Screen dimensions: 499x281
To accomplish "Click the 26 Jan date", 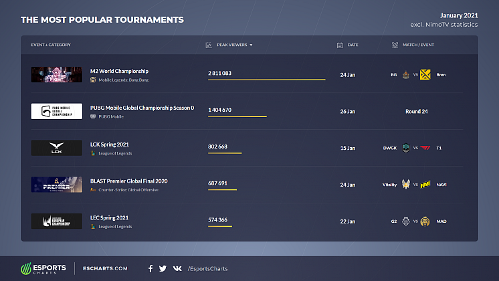I will 348,111.
